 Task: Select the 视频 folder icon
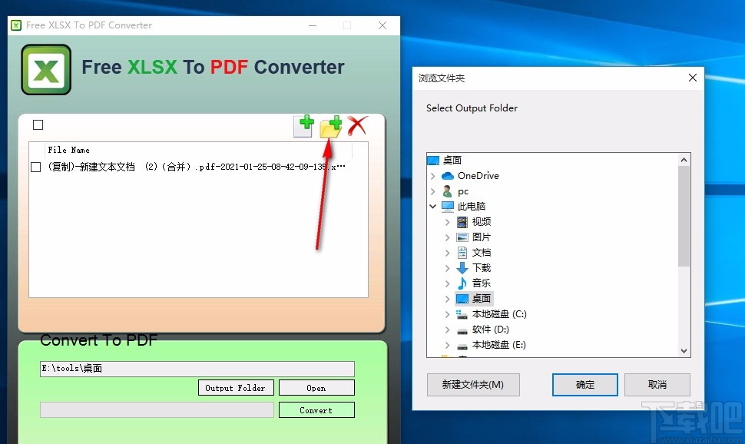[463, 221]
